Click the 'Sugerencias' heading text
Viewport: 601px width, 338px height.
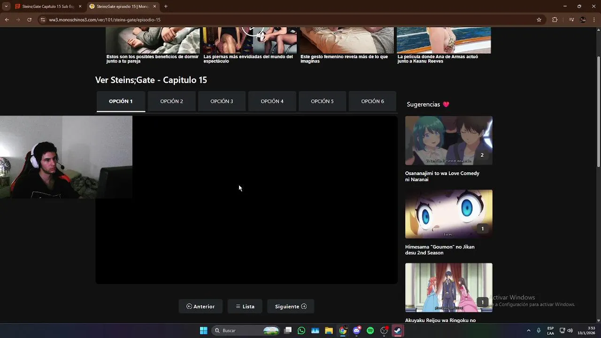coord(424,104)
